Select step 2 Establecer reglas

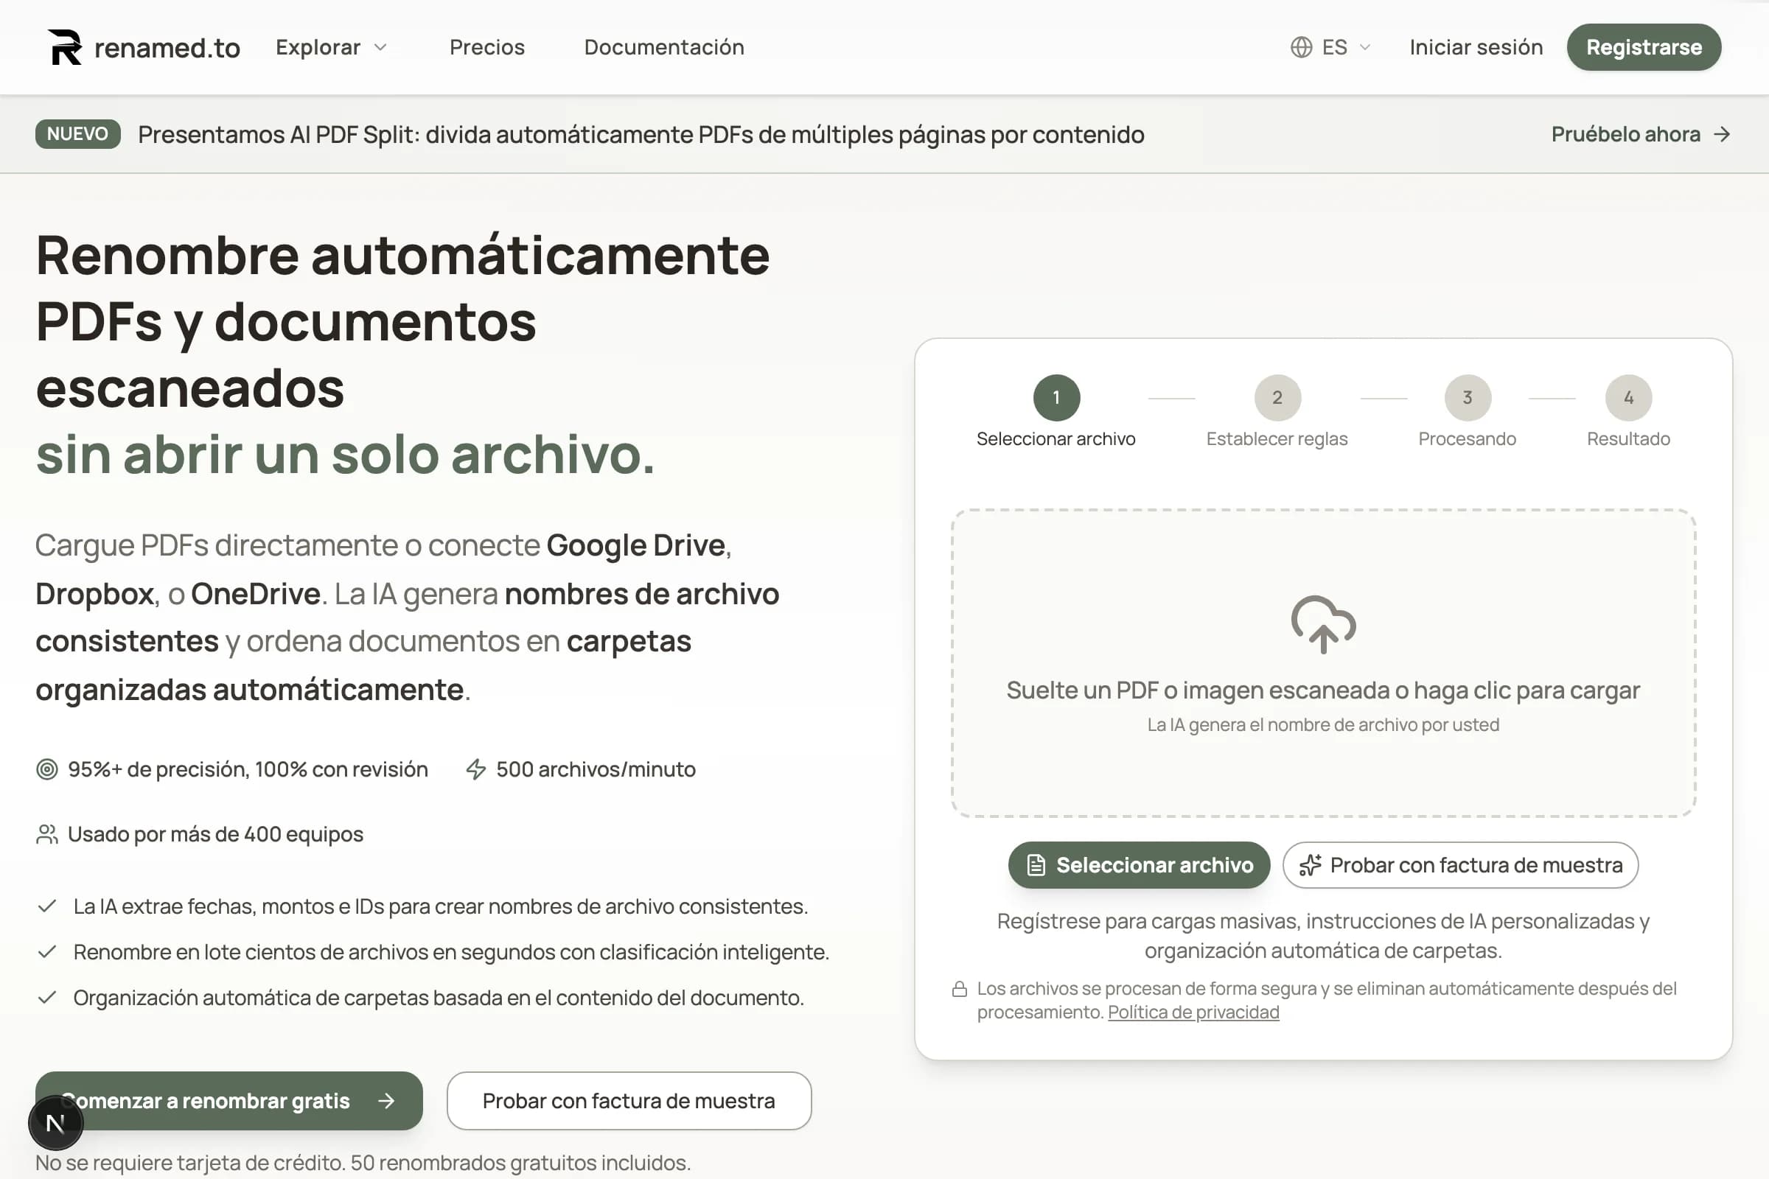point(1277,398)
